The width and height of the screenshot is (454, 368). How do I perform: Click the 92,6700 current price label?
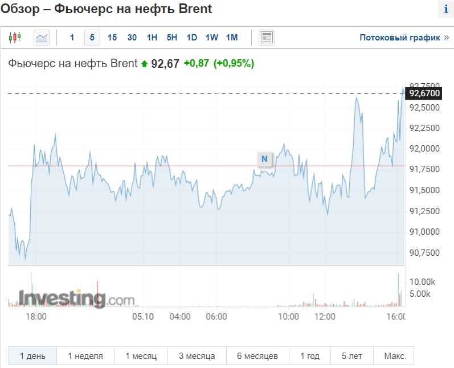(425, 93)
